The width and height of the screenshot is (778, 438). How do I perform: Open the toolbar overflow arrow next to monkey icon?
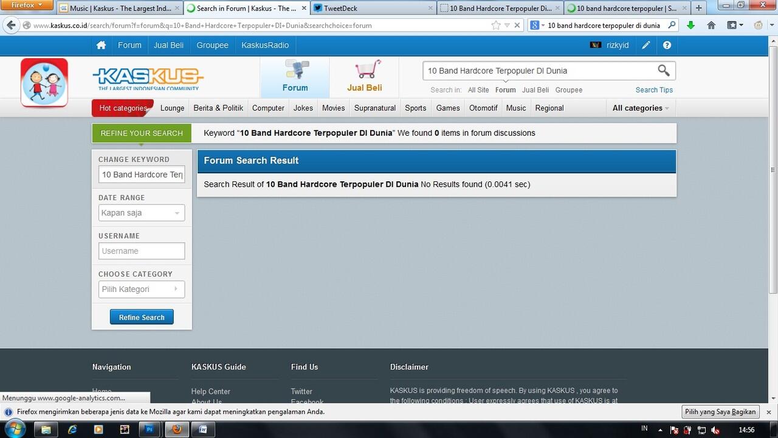click(771, 25)
